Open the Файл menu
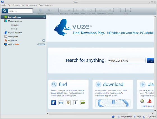Screen dimensions: 157x119 click(x=4, y=5)
